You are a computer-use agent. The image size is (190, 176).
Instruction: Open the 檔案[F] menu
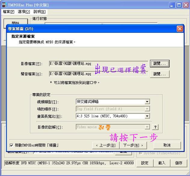point(8,12)
